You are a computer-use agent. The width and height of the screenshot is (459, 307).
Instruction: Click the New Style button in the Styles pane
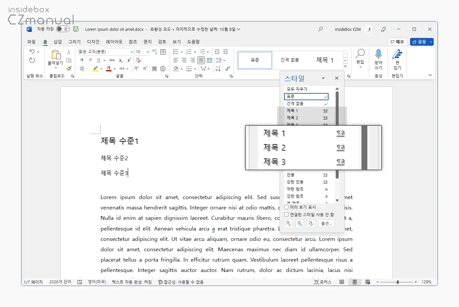tap(288, 224)
